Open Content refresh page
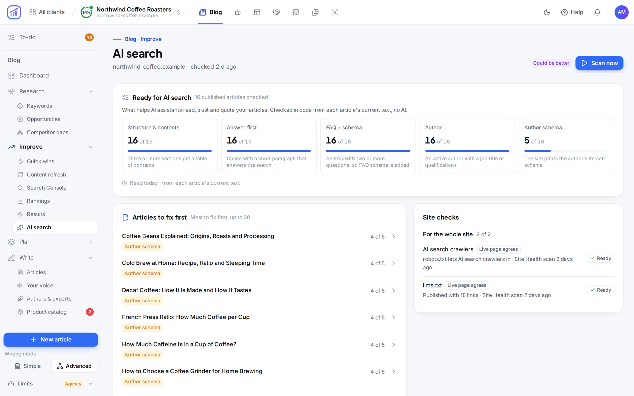The height and width of the screenshot is (396, 634). (55, 175)
